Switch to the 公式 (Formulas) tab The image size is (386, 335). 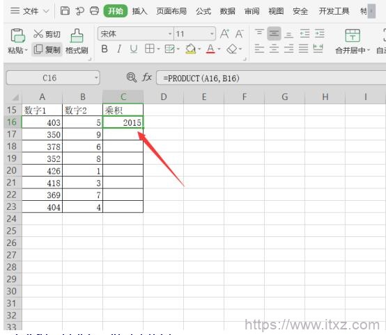(x=203, y=11)
